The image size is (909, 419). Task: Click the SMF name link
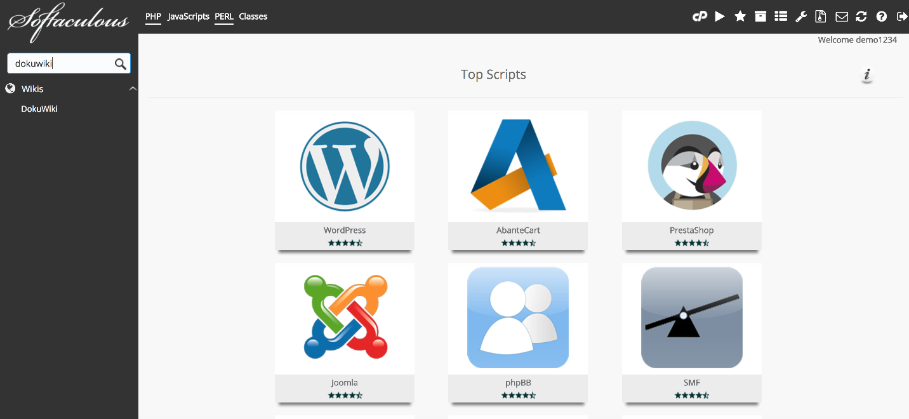click(x=692, y=383)
